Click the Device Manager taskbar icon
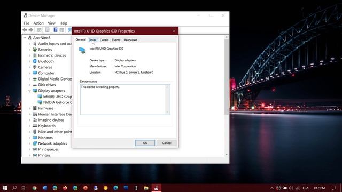Screen dimensions: 342x192 pyautogui.click(x=157, y=188)
